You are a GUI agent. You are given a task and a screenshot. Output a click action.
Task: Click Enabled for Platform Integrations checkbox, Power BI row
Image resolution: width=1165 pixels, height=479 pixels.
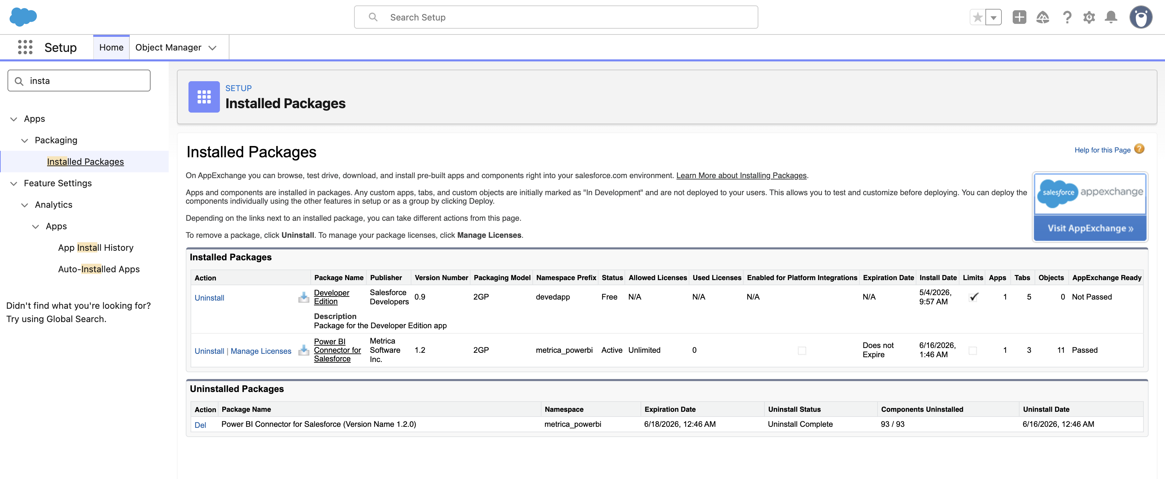coord(802,351)
